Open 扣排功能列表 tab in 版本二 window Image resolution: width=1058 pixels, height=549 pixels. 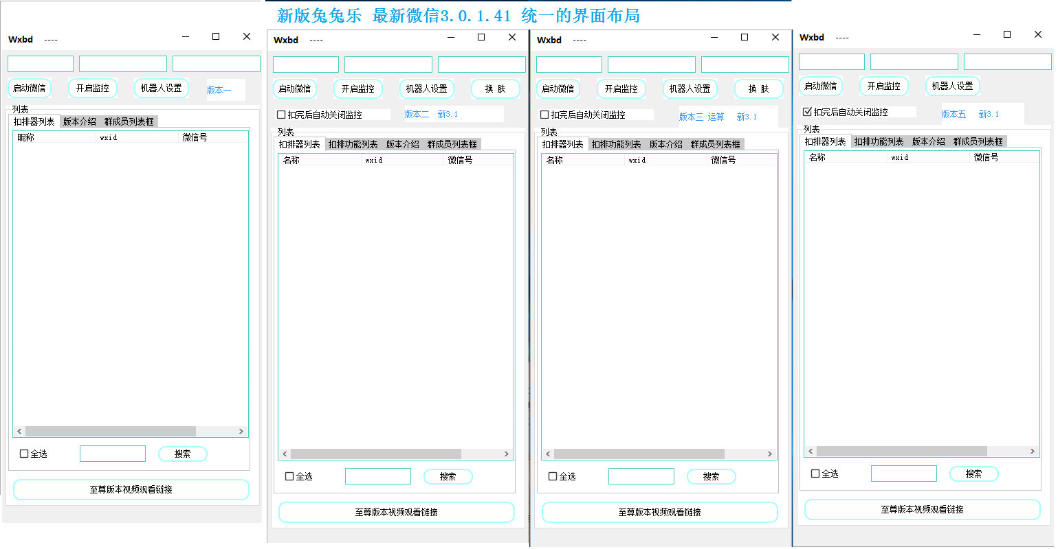tap(353, 144)
